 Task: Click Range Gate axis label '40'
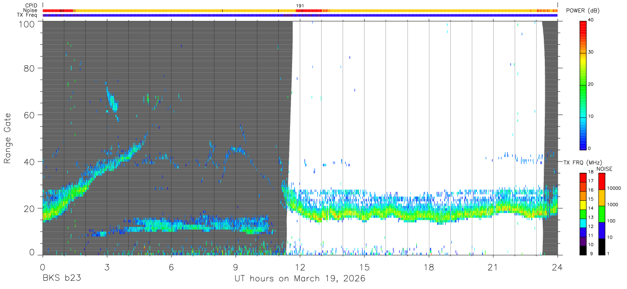pyautogui.click(x=29, y=162)
